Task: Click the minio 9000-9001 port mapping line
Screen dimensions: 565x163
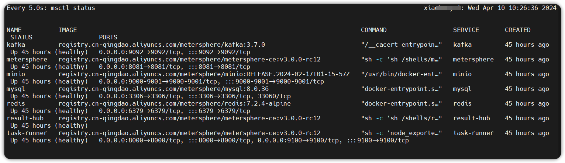Action: click(211, 82)
